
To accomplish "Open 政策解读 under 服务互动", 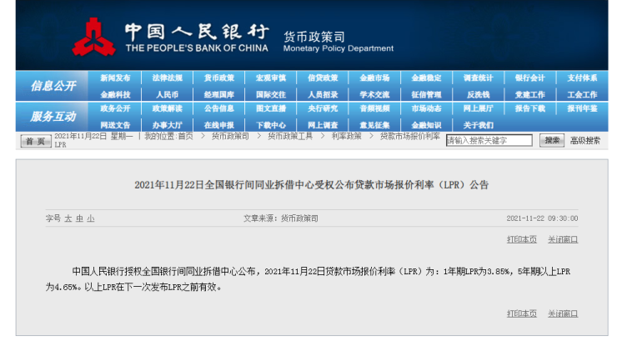I will (x=168, y=108).
